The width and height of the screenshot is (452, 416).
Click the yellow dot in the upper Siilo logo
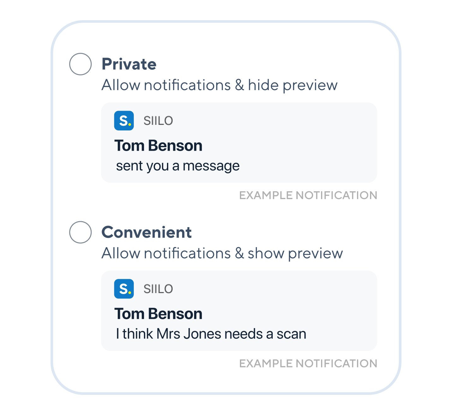tap(130, 124)
